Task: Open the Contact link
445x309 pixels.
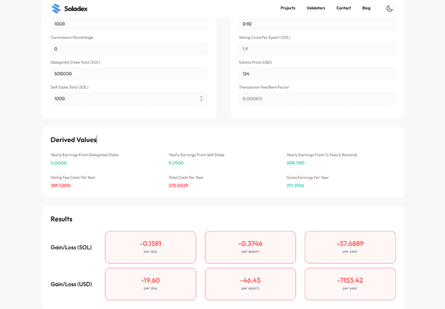Action: click(344, 8)
